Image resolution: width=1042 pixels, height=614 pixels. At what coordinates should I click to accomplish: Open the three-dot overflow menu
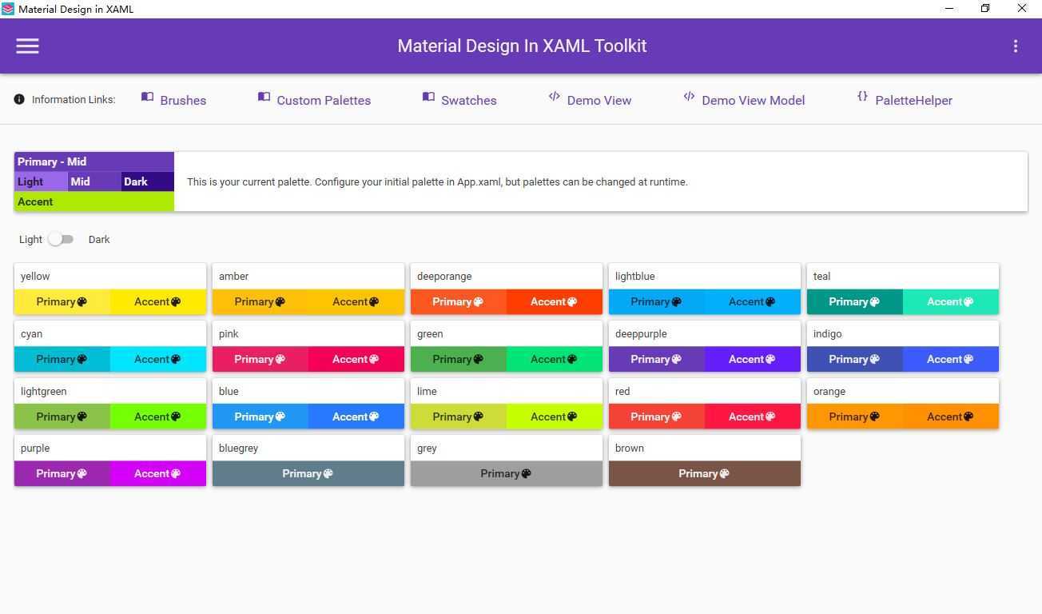click(x=1016, y=46)
